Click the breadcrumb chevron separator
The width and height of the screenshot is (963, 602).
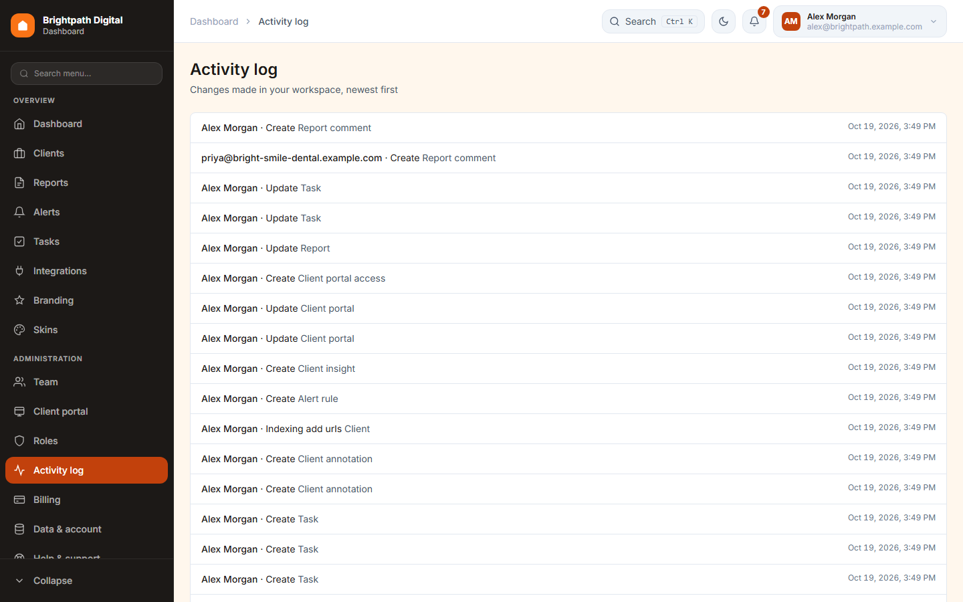(248, 21)
